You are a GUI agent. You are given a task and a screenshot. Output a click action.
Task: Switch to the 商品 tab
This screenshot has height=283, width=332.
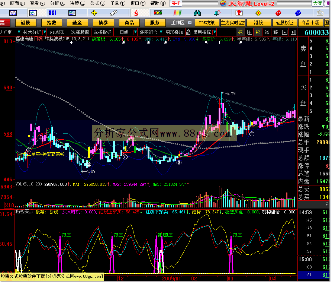(129, 23)
